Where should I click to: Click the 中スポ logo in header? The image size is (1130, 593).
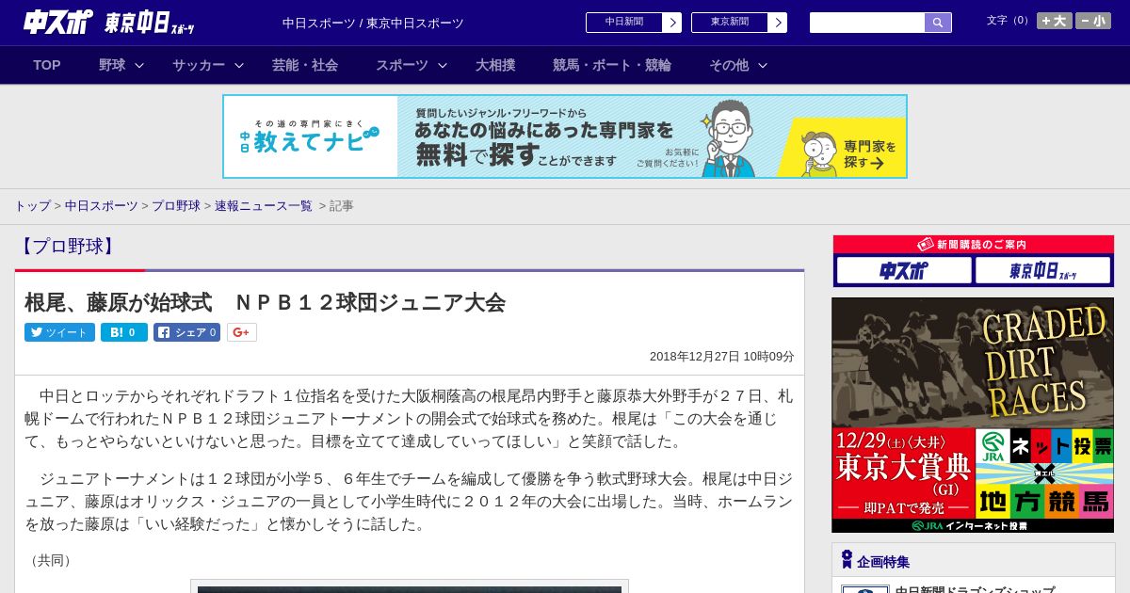tap(58, 22)
